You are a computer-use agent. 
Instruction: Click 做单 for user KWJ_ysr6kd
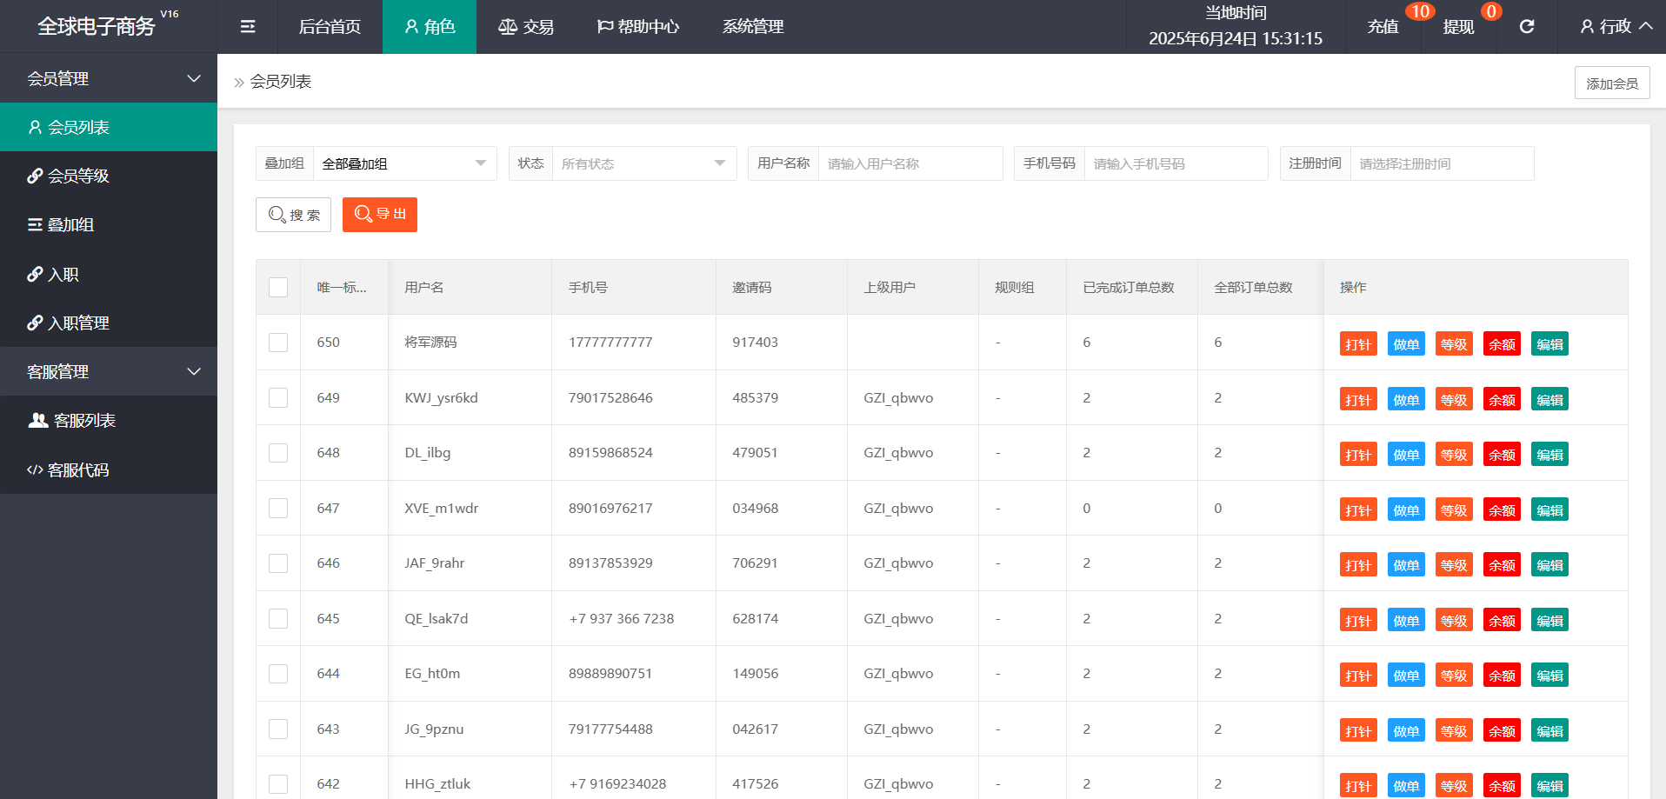point(1406,400)
